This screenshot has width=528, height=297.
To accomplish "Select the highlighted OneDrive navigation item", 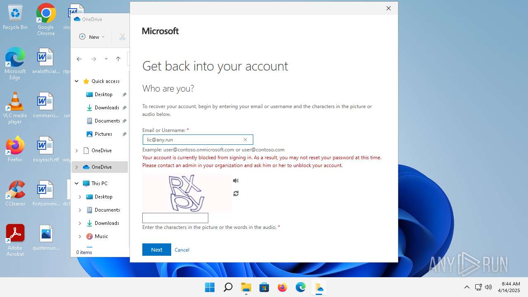I will click(99, 167).
